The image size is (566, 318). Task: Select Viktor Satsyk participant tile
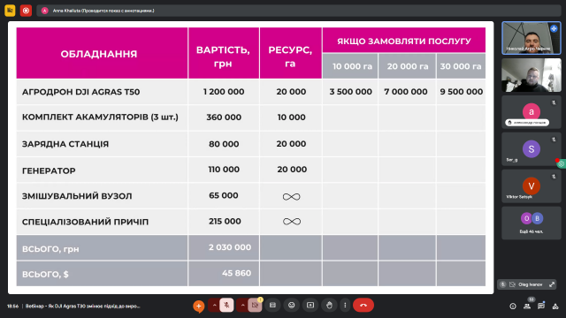pyautogui.click(x=532, y=186)
